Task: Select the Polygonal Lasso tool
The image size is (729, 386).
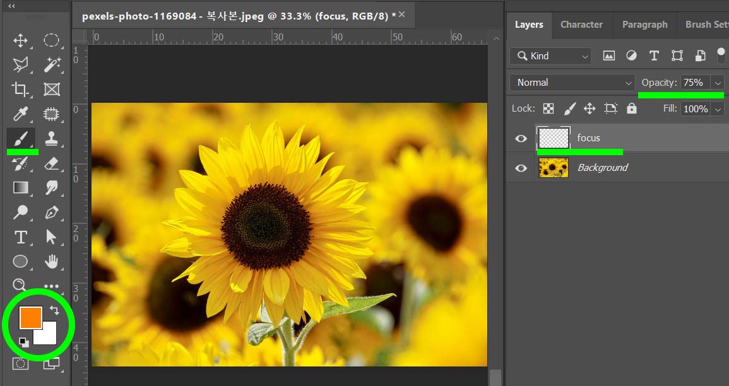Action: pyautogui.click(x=20, y=64)
